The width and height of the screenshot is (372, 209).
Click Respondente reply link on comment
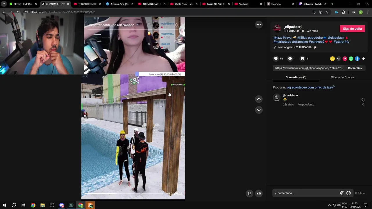306,105
